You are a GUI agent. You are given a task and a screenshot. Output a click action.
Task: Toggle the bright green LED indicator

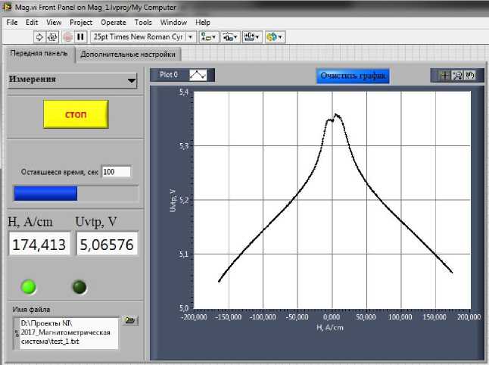pyautogui.click(x=30, y=287)
